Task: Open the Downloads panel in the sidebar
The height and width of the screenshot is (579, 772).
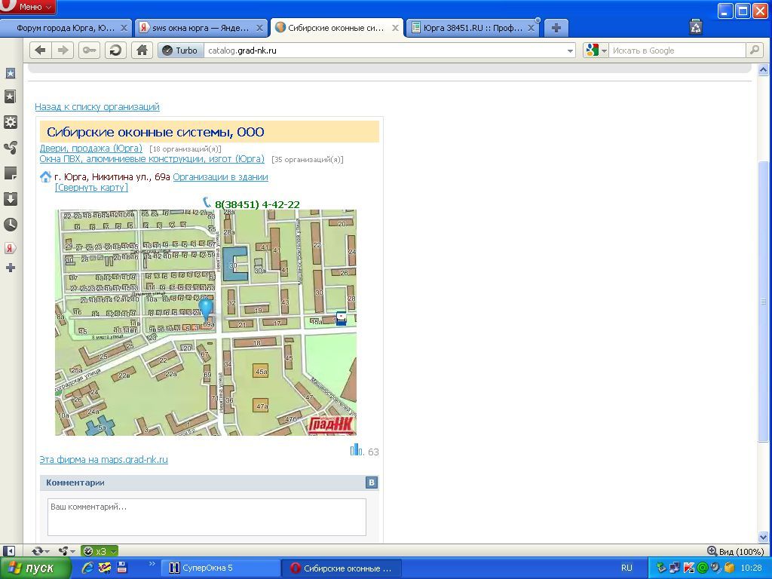Action: pyautogui.click(x=11, y=199)
